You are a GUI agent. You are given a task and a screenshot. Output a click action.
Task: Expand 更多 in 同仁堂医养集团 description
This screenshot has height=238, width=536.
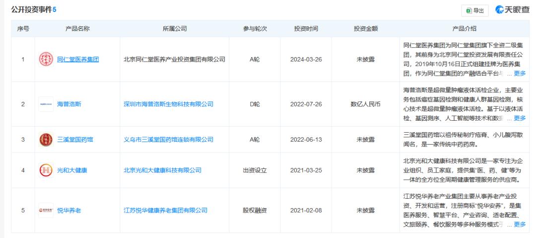pyautogui.click(x=519, y=74)
